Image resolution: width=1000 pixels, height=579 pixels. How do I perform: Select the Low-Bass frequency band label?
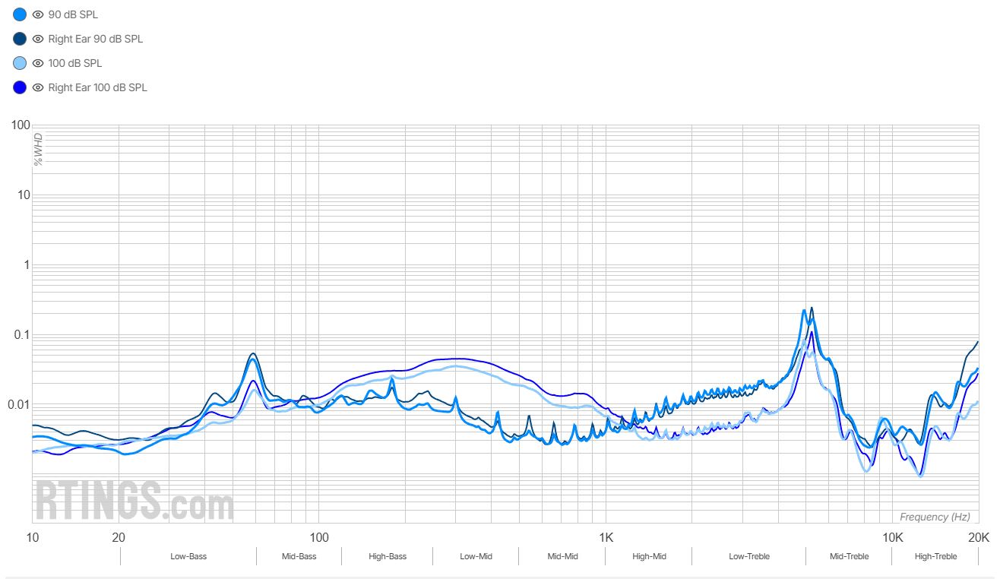188,556
